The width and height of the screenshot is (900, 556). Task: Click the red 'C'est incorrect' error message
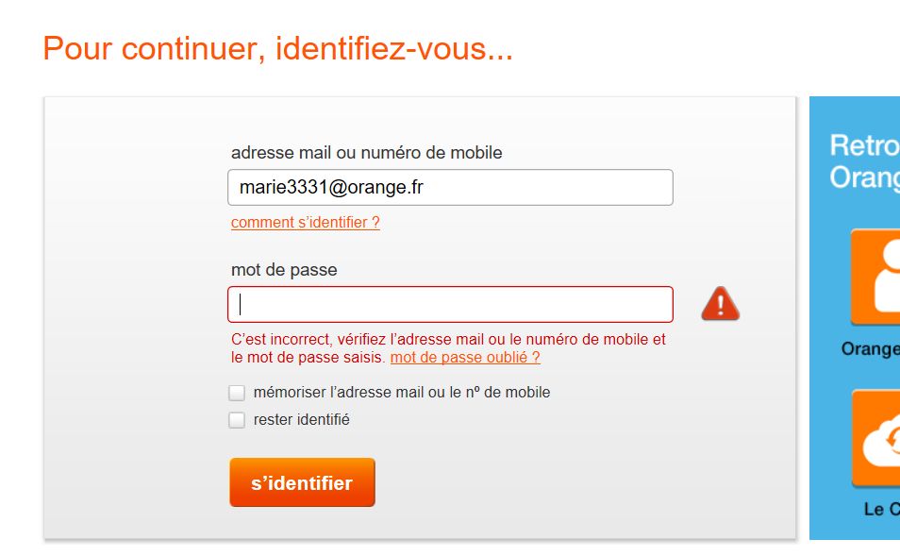tap(448, 340)
